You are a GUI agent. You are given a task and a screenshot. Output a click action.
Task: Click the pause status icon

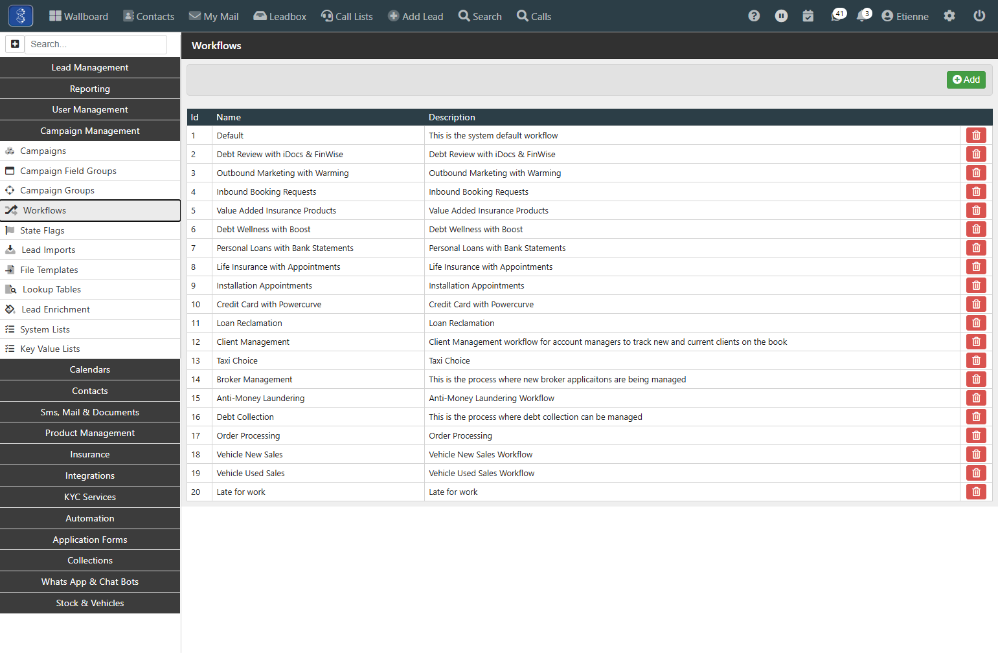782,16
